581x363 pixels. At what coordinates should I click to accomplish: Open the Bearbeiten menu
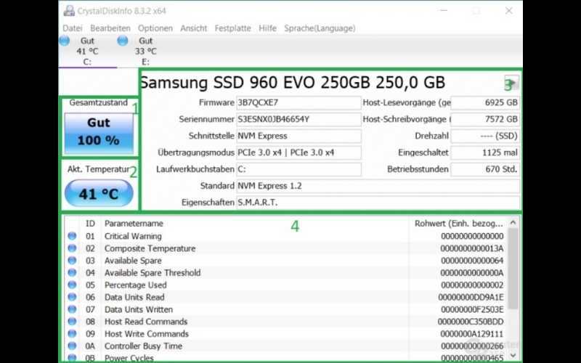[x=110, y=28]
